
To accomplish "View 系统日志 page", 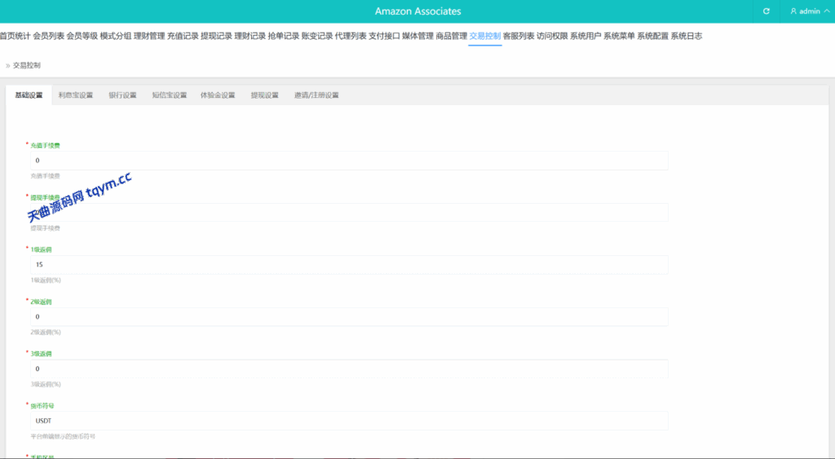I will point(686,36).
